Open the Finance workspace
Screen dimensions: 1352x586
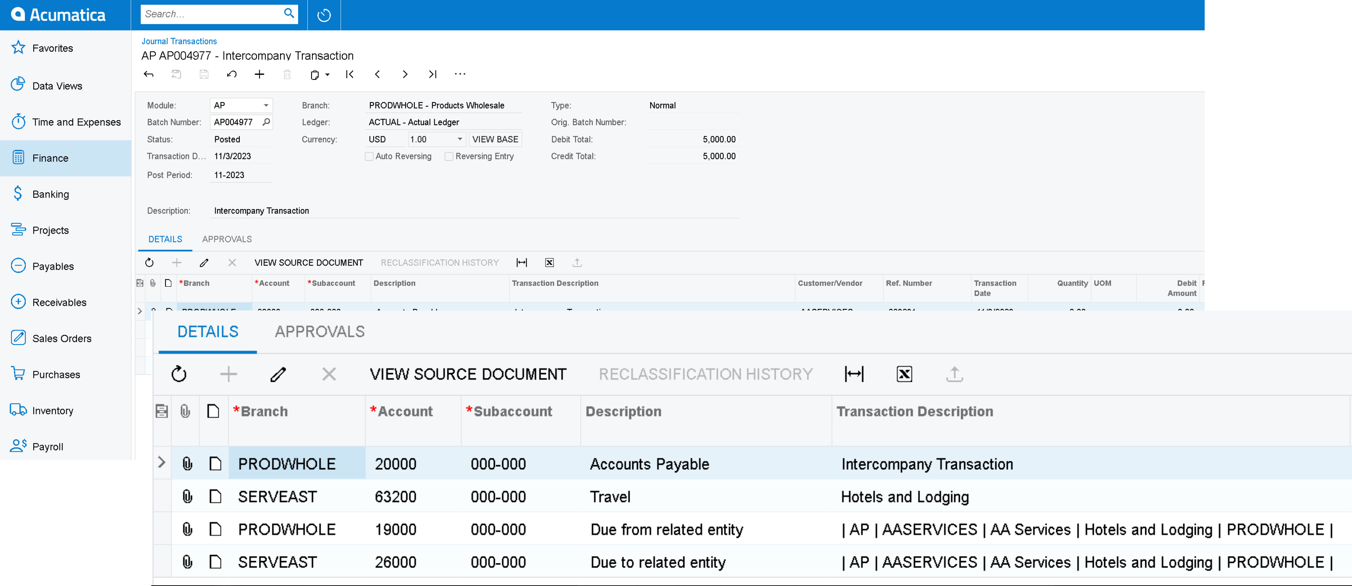(66, 158)
